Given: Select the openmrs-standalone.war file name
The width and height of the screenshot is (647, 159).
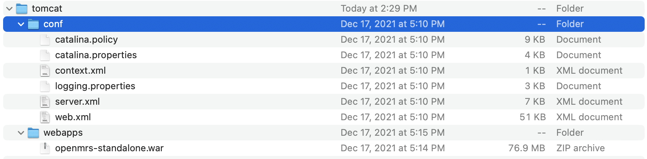Looking at the screenshot, I should coord(109,148).
